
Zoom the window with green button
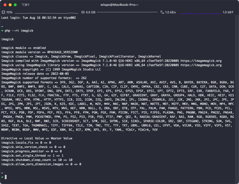point(15,5)
